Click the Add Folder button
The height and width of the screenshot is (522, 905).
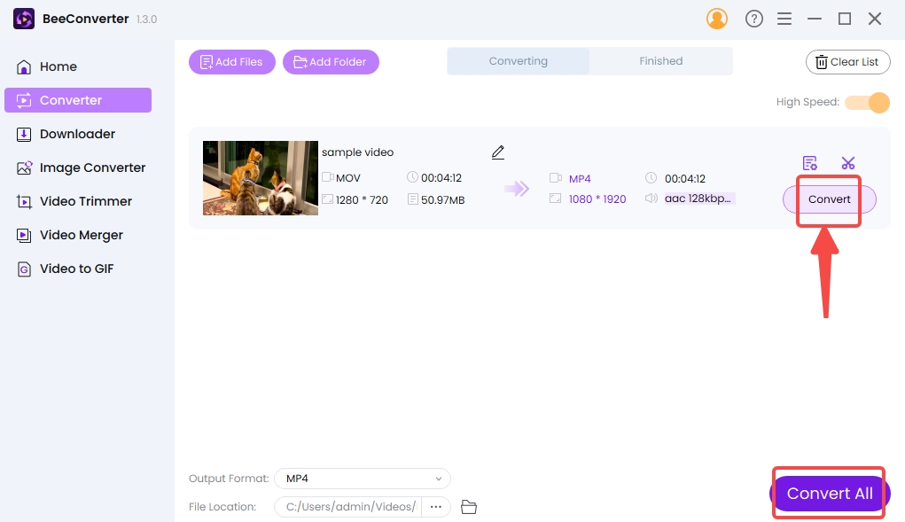click(x=331, y=62)
